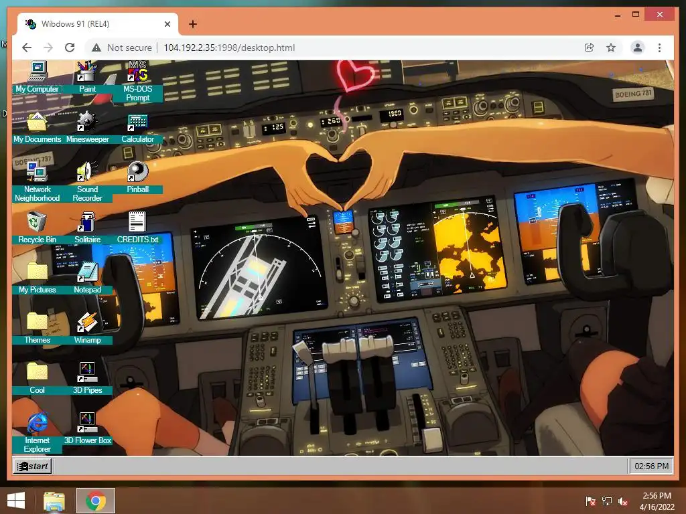The width and height of the screenshot is (686, 514).
Task: Open the My Computer desktop icon
Action: (38, 77)
